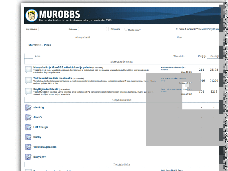The width and height of the screenshot is (228, 171).
Task: Open the silent rig forum link
Action: (x=38, y=107)
